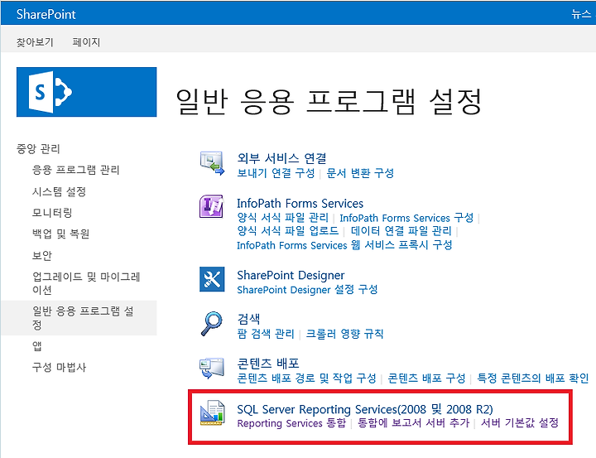Image resolution: width=596 pixels, height=458 pixels.
Task: Open 뉴스 in the top bar
Action: 582,14
